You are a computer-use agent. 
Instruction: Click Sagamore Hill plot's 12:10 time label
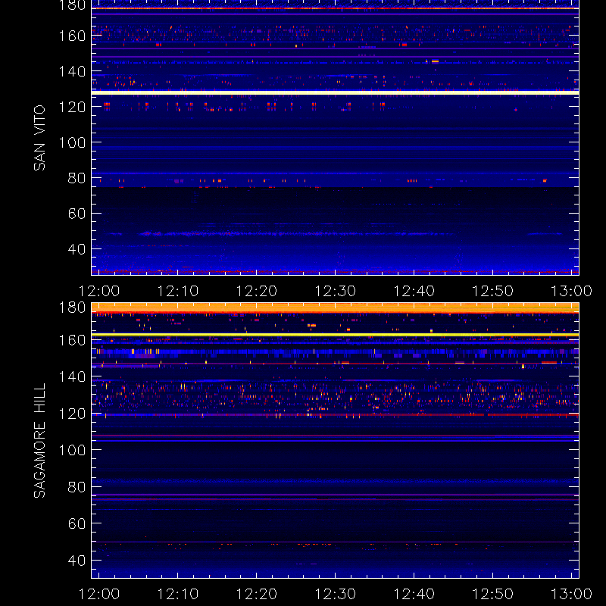[x=178, y=594]
